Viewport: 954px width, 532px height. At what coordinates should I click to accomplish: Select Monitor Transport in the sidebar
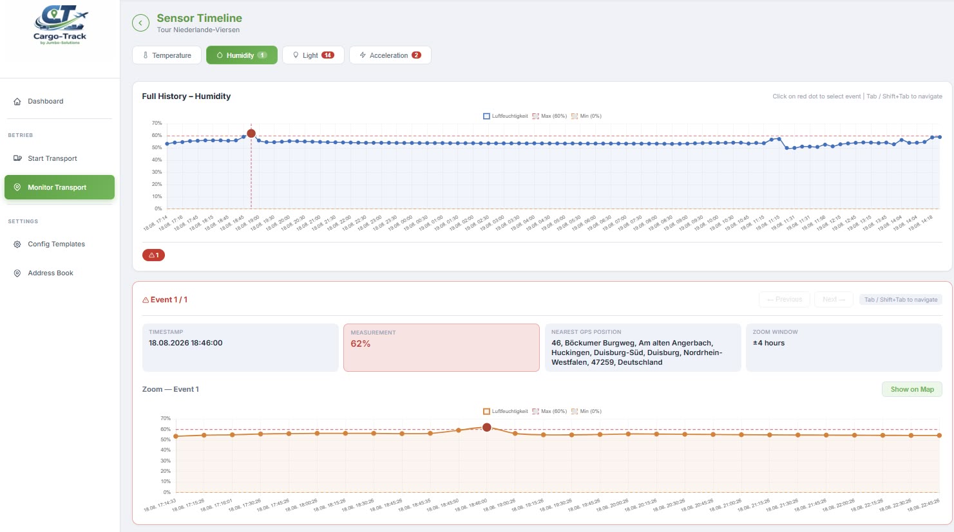(x=59, y=187)
